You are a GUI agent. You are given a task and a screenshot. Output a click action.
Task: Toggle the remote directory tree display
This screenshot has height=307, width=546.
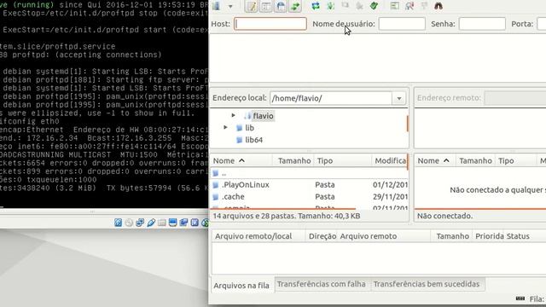281,6
